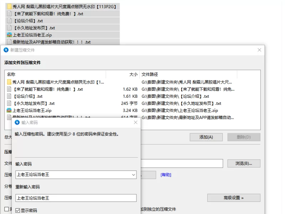Click the zip archive icon in Explorer list
Image resolution: width=285 pixels, height=214 pixels.
pos(9,35)
